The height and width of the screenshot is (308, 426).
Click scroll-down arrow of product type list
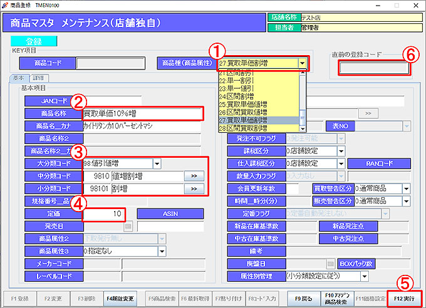pyautogui.click(x=303, y=129)
